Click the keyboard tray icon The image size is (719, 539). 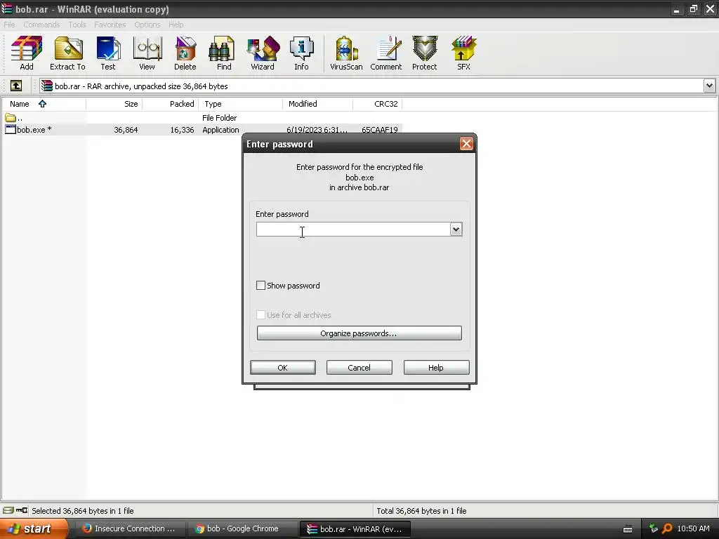628,529
